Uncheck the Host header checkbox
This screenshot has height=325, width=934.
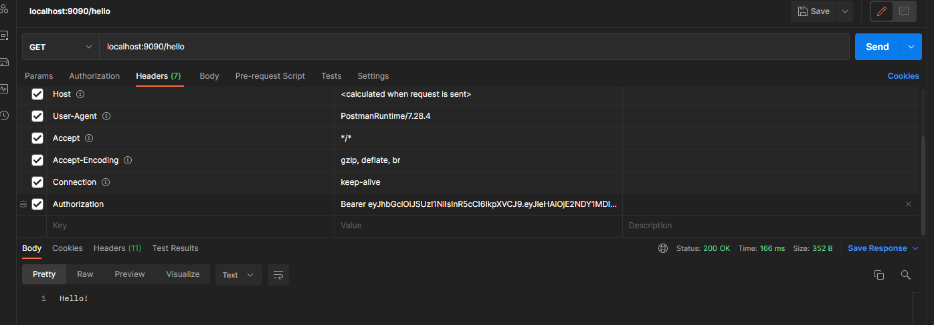(37, 95)
